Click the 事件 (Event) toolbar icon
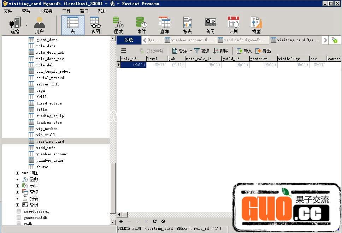342x233 pixels. [141, 25]
